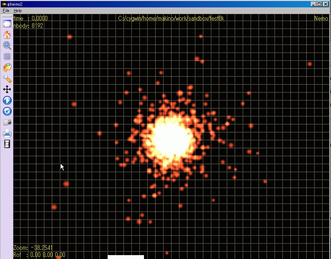This screenshot has height=259, width=331.
Task: Click the Home reset view icon
Action: coord(7,35)
